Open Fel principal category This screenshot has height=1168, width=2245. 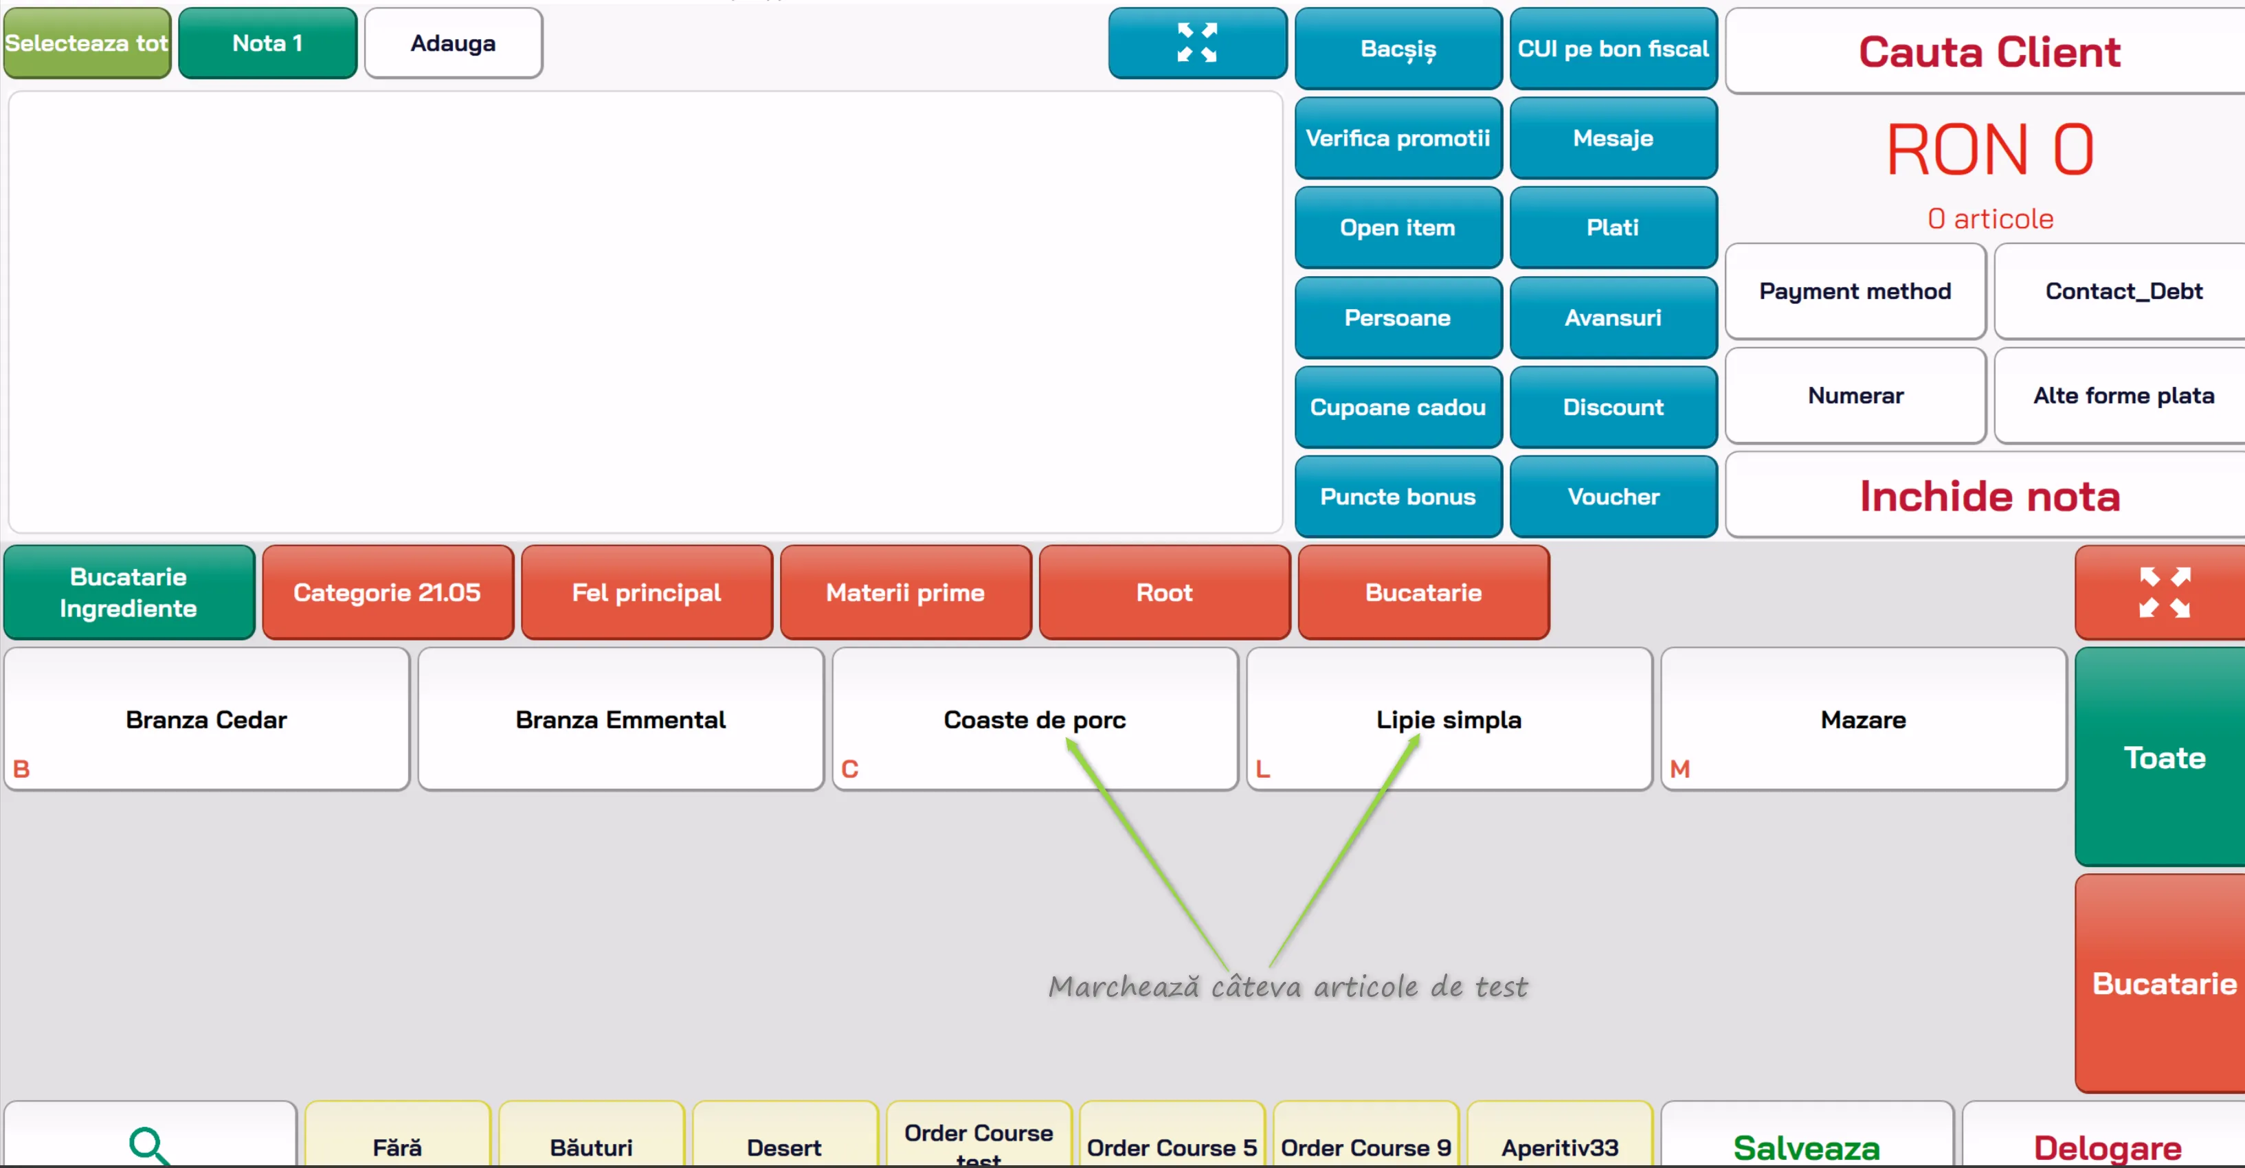pyautogui.click(x=647, y=593)
